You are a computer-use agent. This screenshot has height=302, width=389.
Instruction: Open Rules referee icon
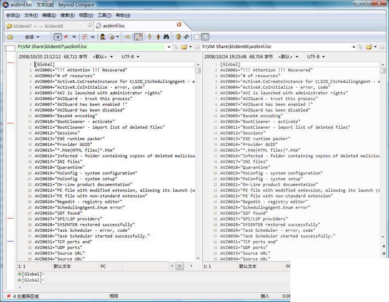coord(102,37)
